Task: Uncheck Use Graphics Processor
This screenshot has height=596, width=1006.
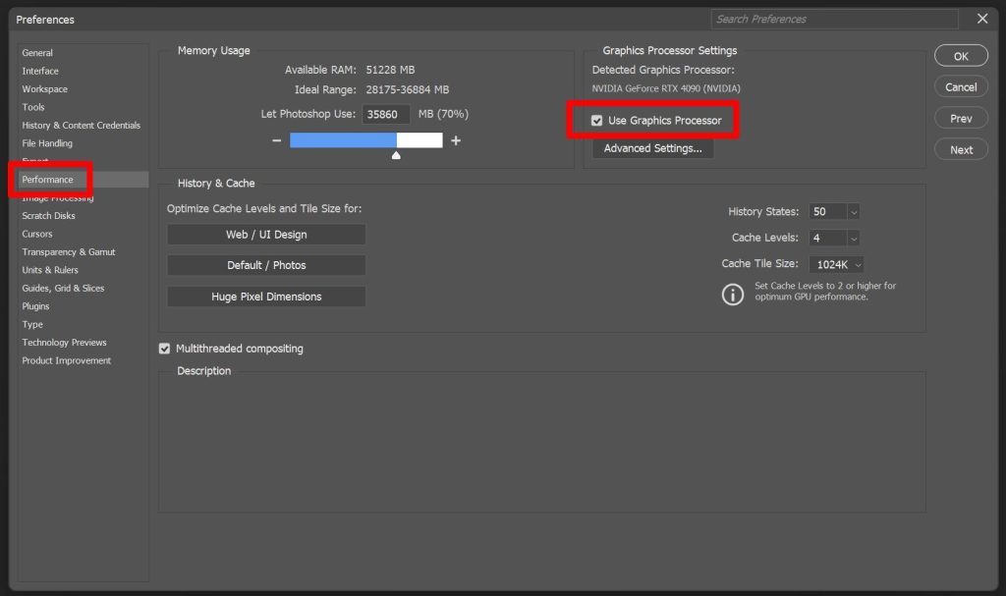Action: (x=596, y=121)
